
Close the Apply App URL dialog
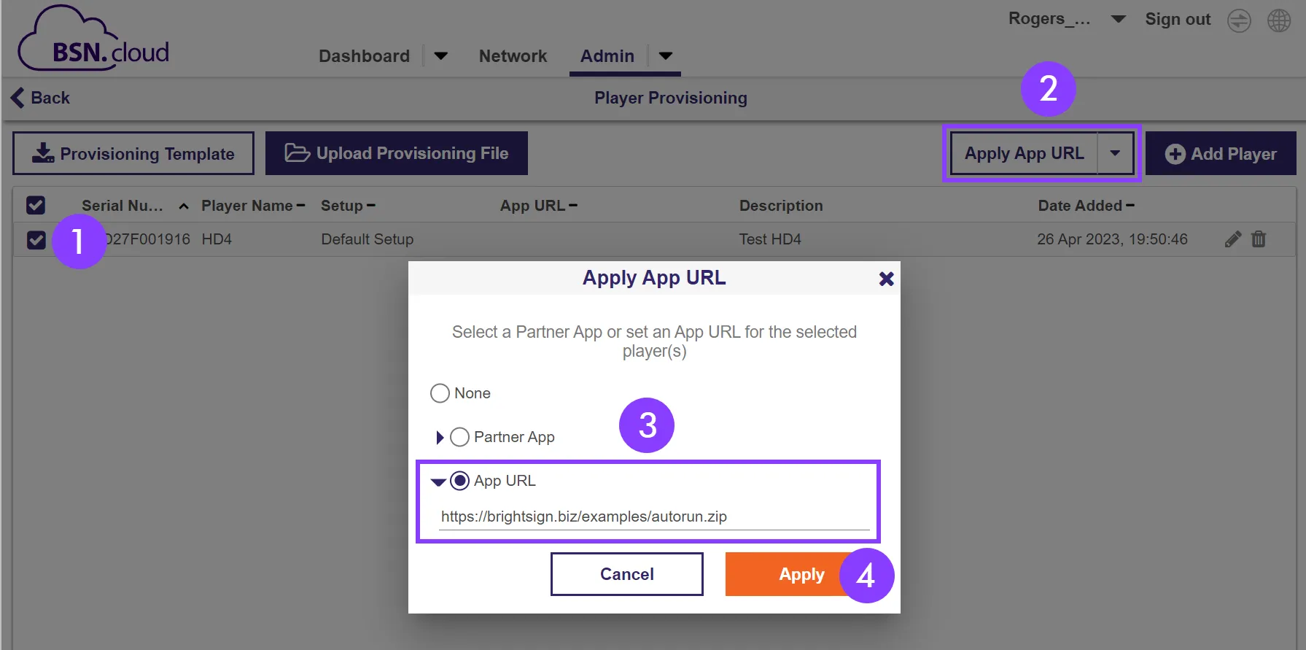pos(886,279)
